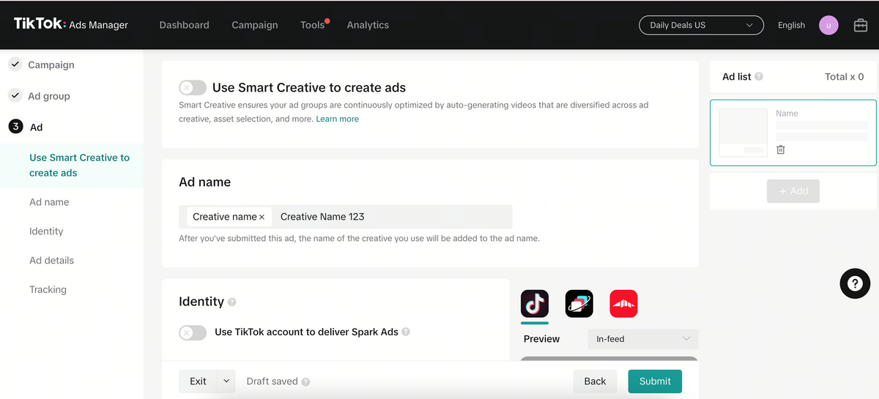Click the info icon beside Identity
The image size is (879, 399).
pyautogui.click(x=232, y=302)
